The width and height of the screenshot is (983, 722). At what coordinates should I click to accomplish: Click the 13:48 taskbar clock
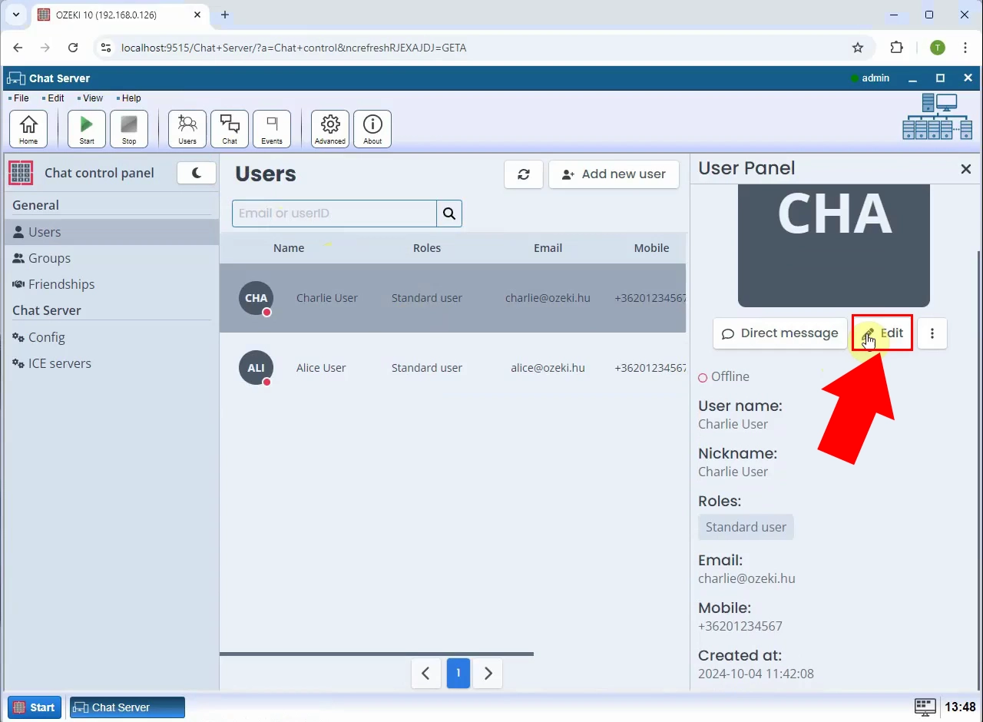[960, 707]
